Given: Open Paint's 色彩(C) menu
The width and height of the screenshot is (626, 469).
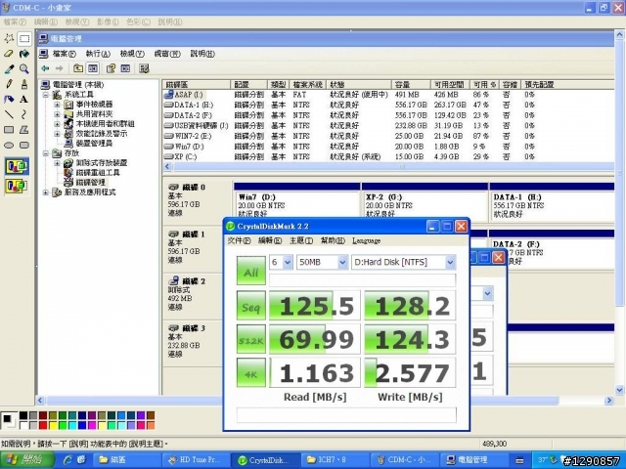Looking at the screenshot, I should [139, 21].
